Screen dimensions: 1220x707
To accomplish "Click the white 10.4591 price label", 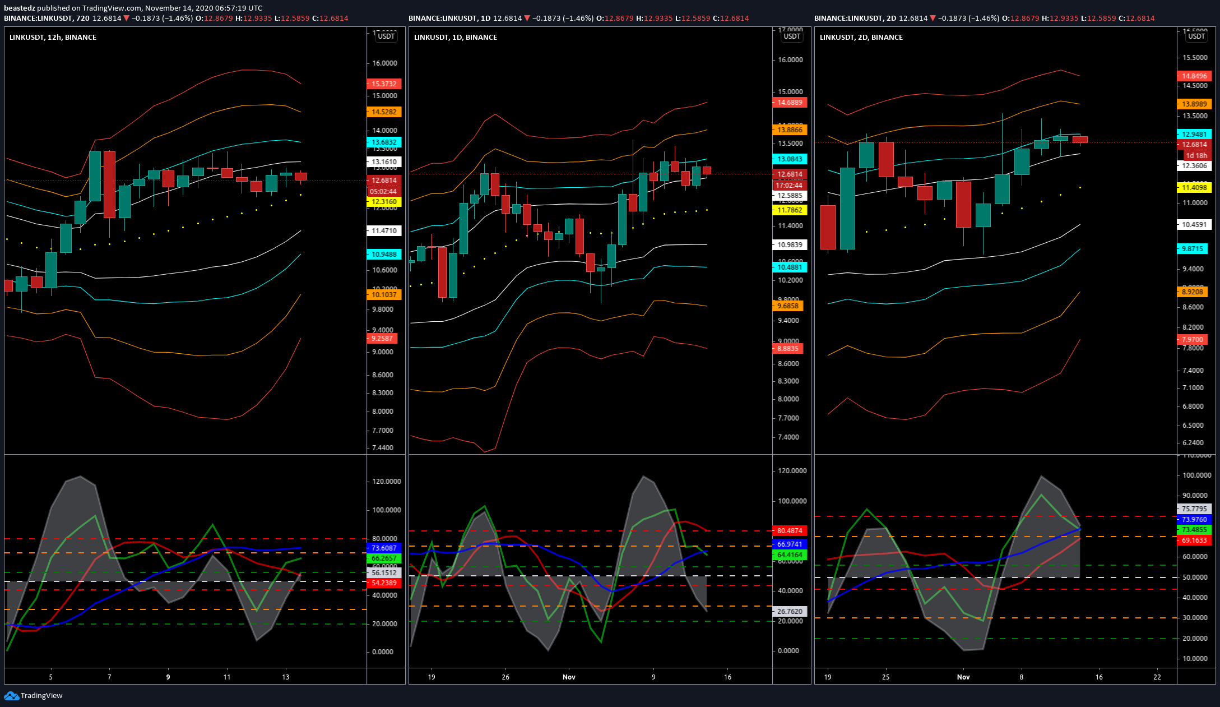I will pos(1194,225).
